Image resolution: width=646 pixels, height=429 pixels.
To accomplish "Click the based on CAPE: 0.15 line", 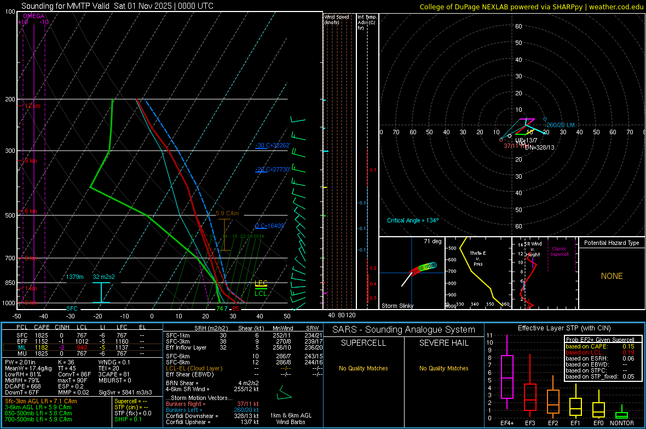I will pyautogui.click(x=600, y=346).
